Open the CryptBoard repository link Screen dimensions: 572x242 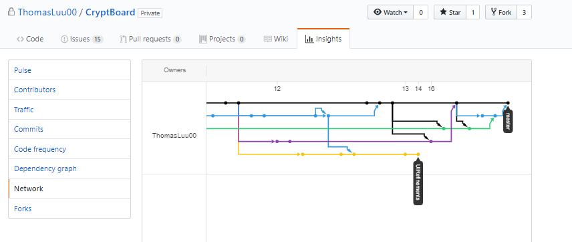(110, 13)
